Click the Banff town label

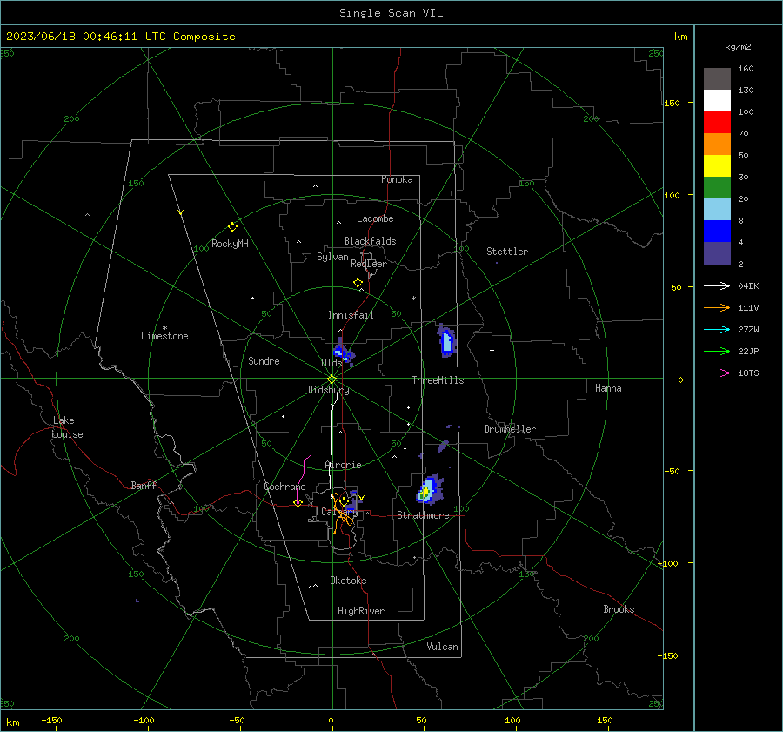(144, 486)
